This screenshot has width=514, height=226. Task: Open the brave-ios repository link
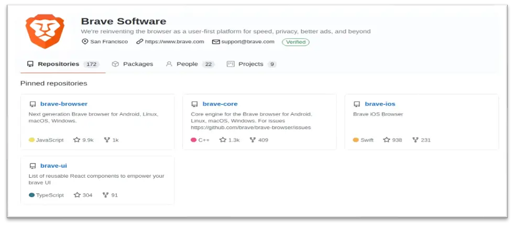click(x=380, y=104)
